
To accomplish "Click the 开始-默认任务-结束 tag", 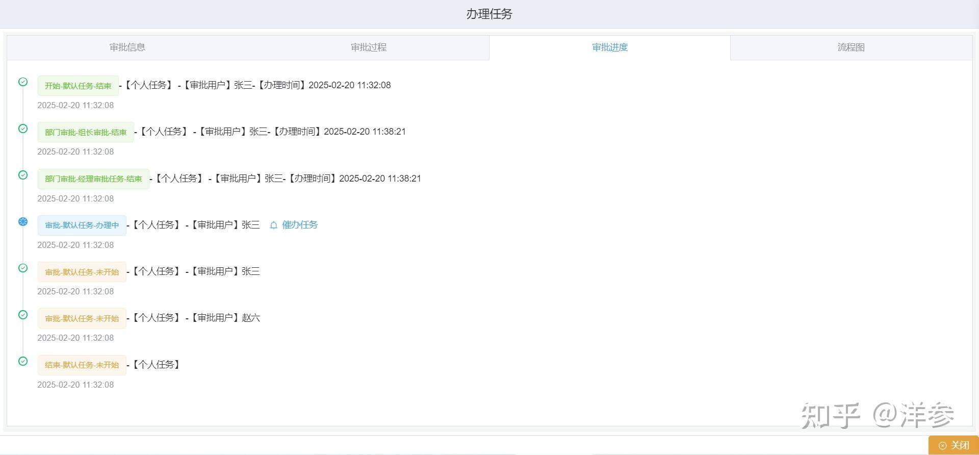I will (x=78, y=86).
